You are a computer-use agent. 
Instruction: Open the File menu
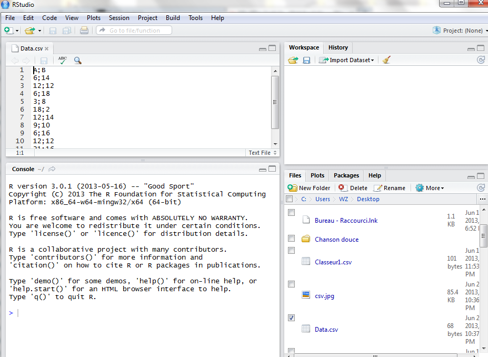pyautogui.click(x=10, y=18)
